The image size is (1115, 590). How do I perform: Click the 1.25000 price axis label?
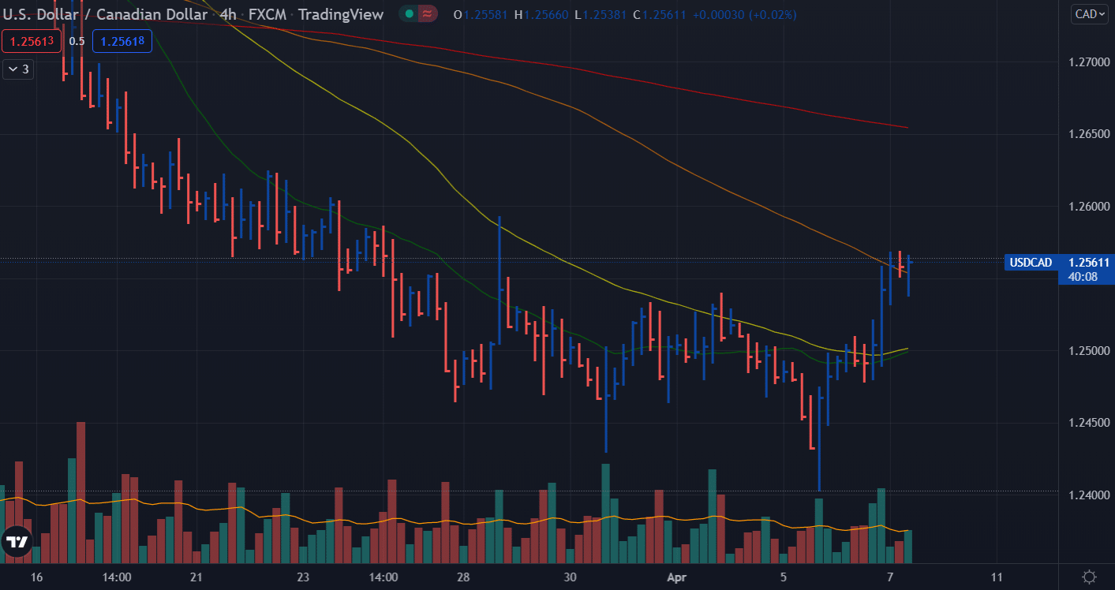click(1089, 350)
